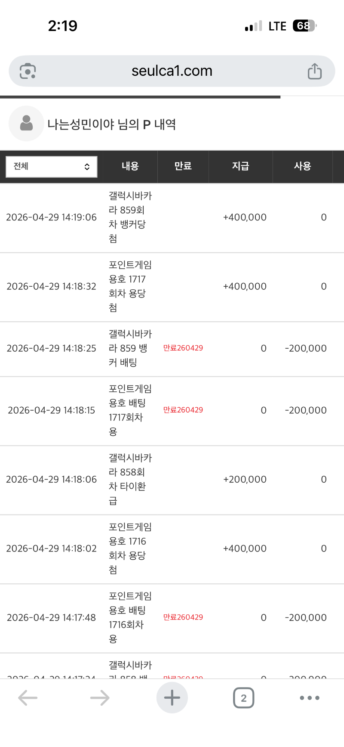
Task: Open a new tab with plus button
Action: coord(172,698)
